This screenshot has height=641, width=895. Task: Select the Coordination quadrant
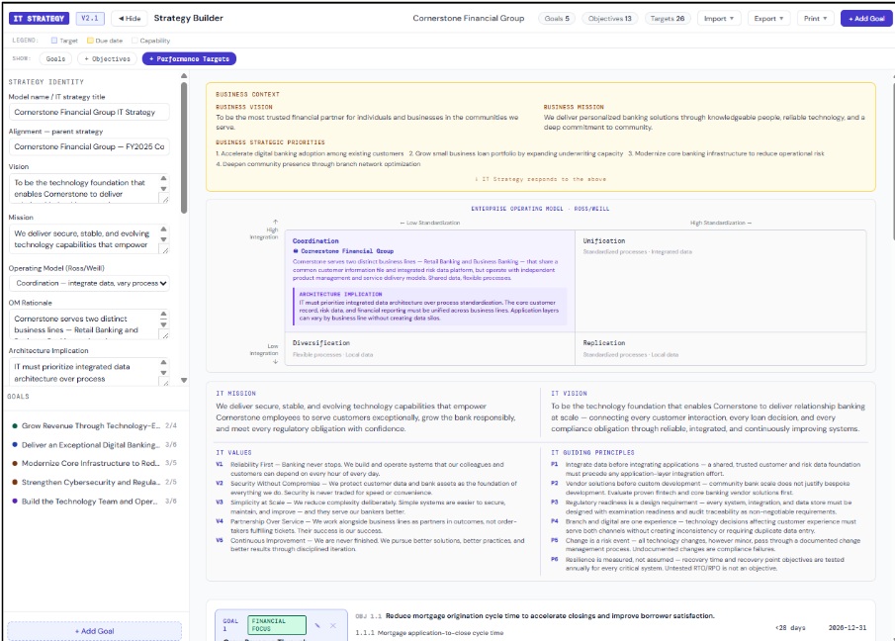(x=430, y=281)
